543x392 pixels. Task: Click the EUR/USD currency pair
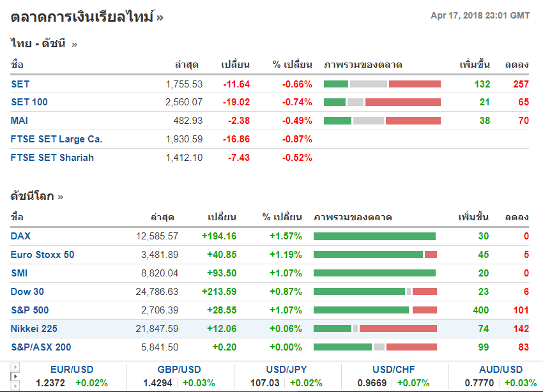72,370
